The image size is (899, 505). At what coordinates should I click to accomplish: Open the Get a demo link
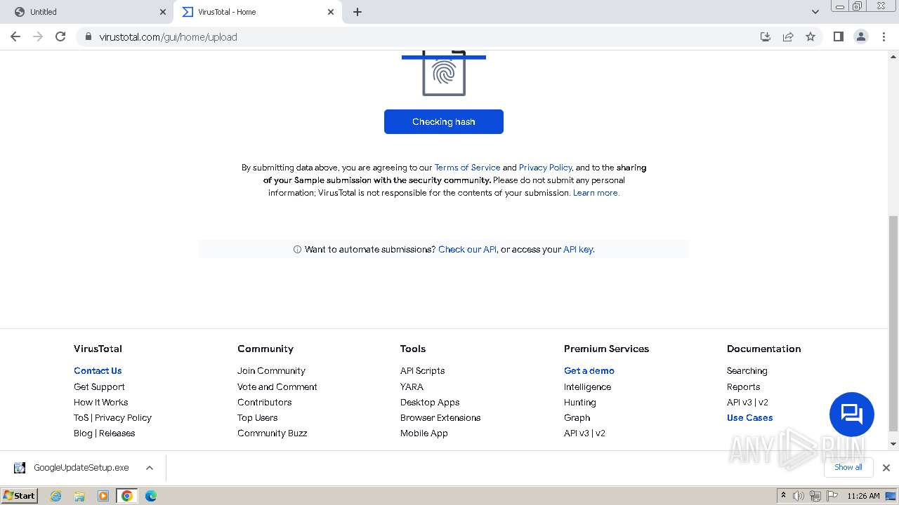[589, 370]
